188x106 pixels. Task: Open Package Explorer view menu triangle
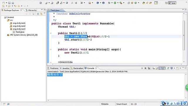click(x=44, y=13)
